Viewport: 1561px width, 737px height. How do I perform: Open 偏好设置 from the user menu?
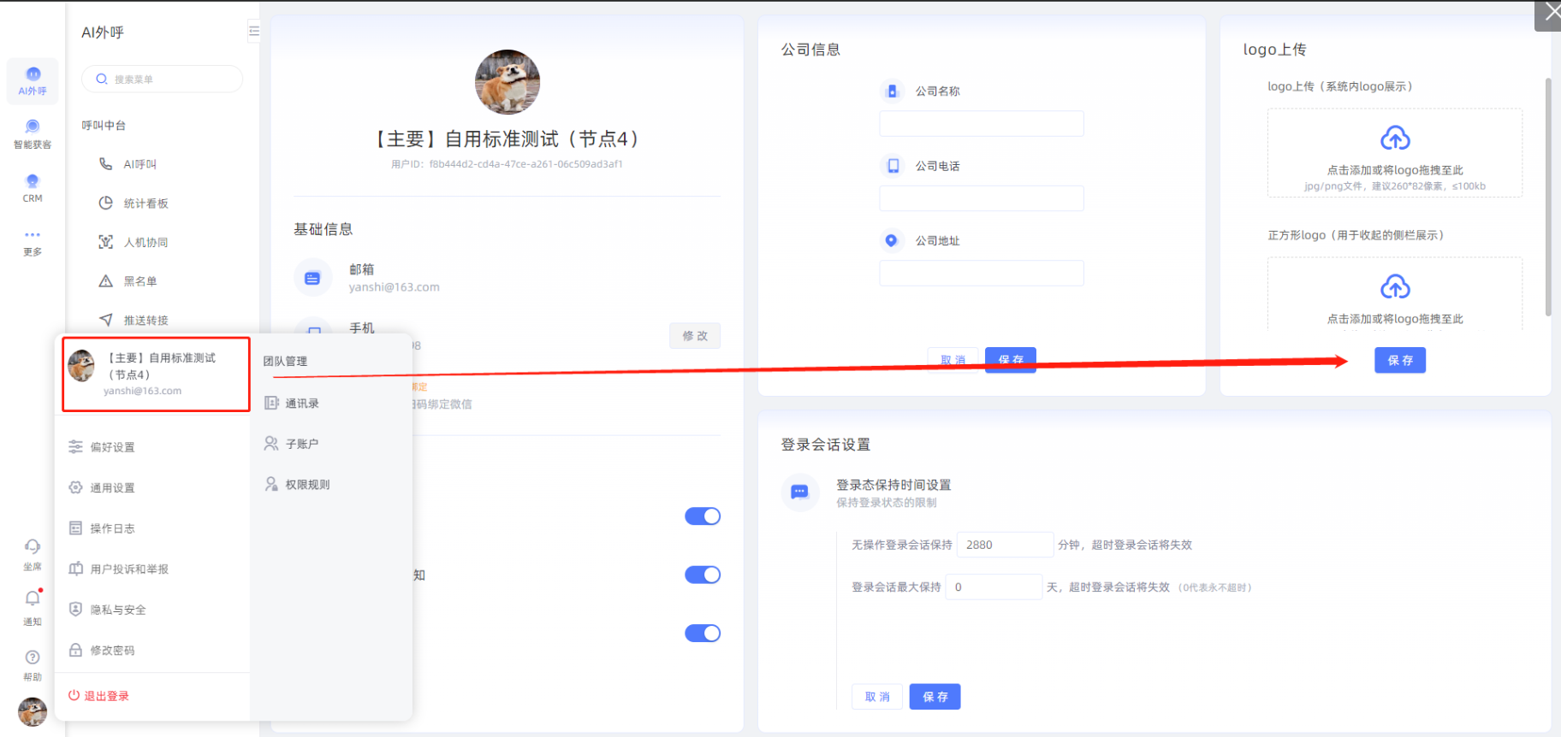[112, 447]
